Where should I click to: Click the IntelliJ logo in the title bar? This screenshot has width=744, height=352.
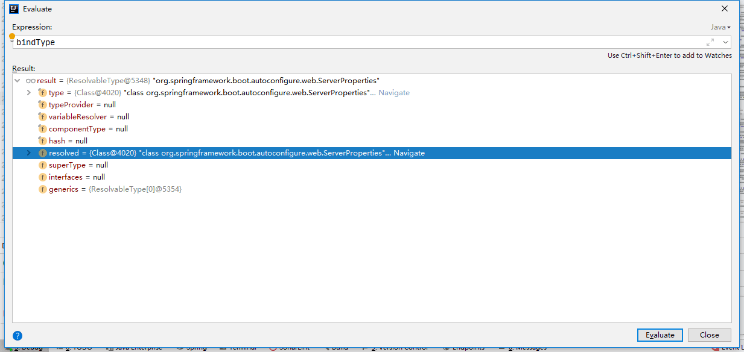(14, 9)
